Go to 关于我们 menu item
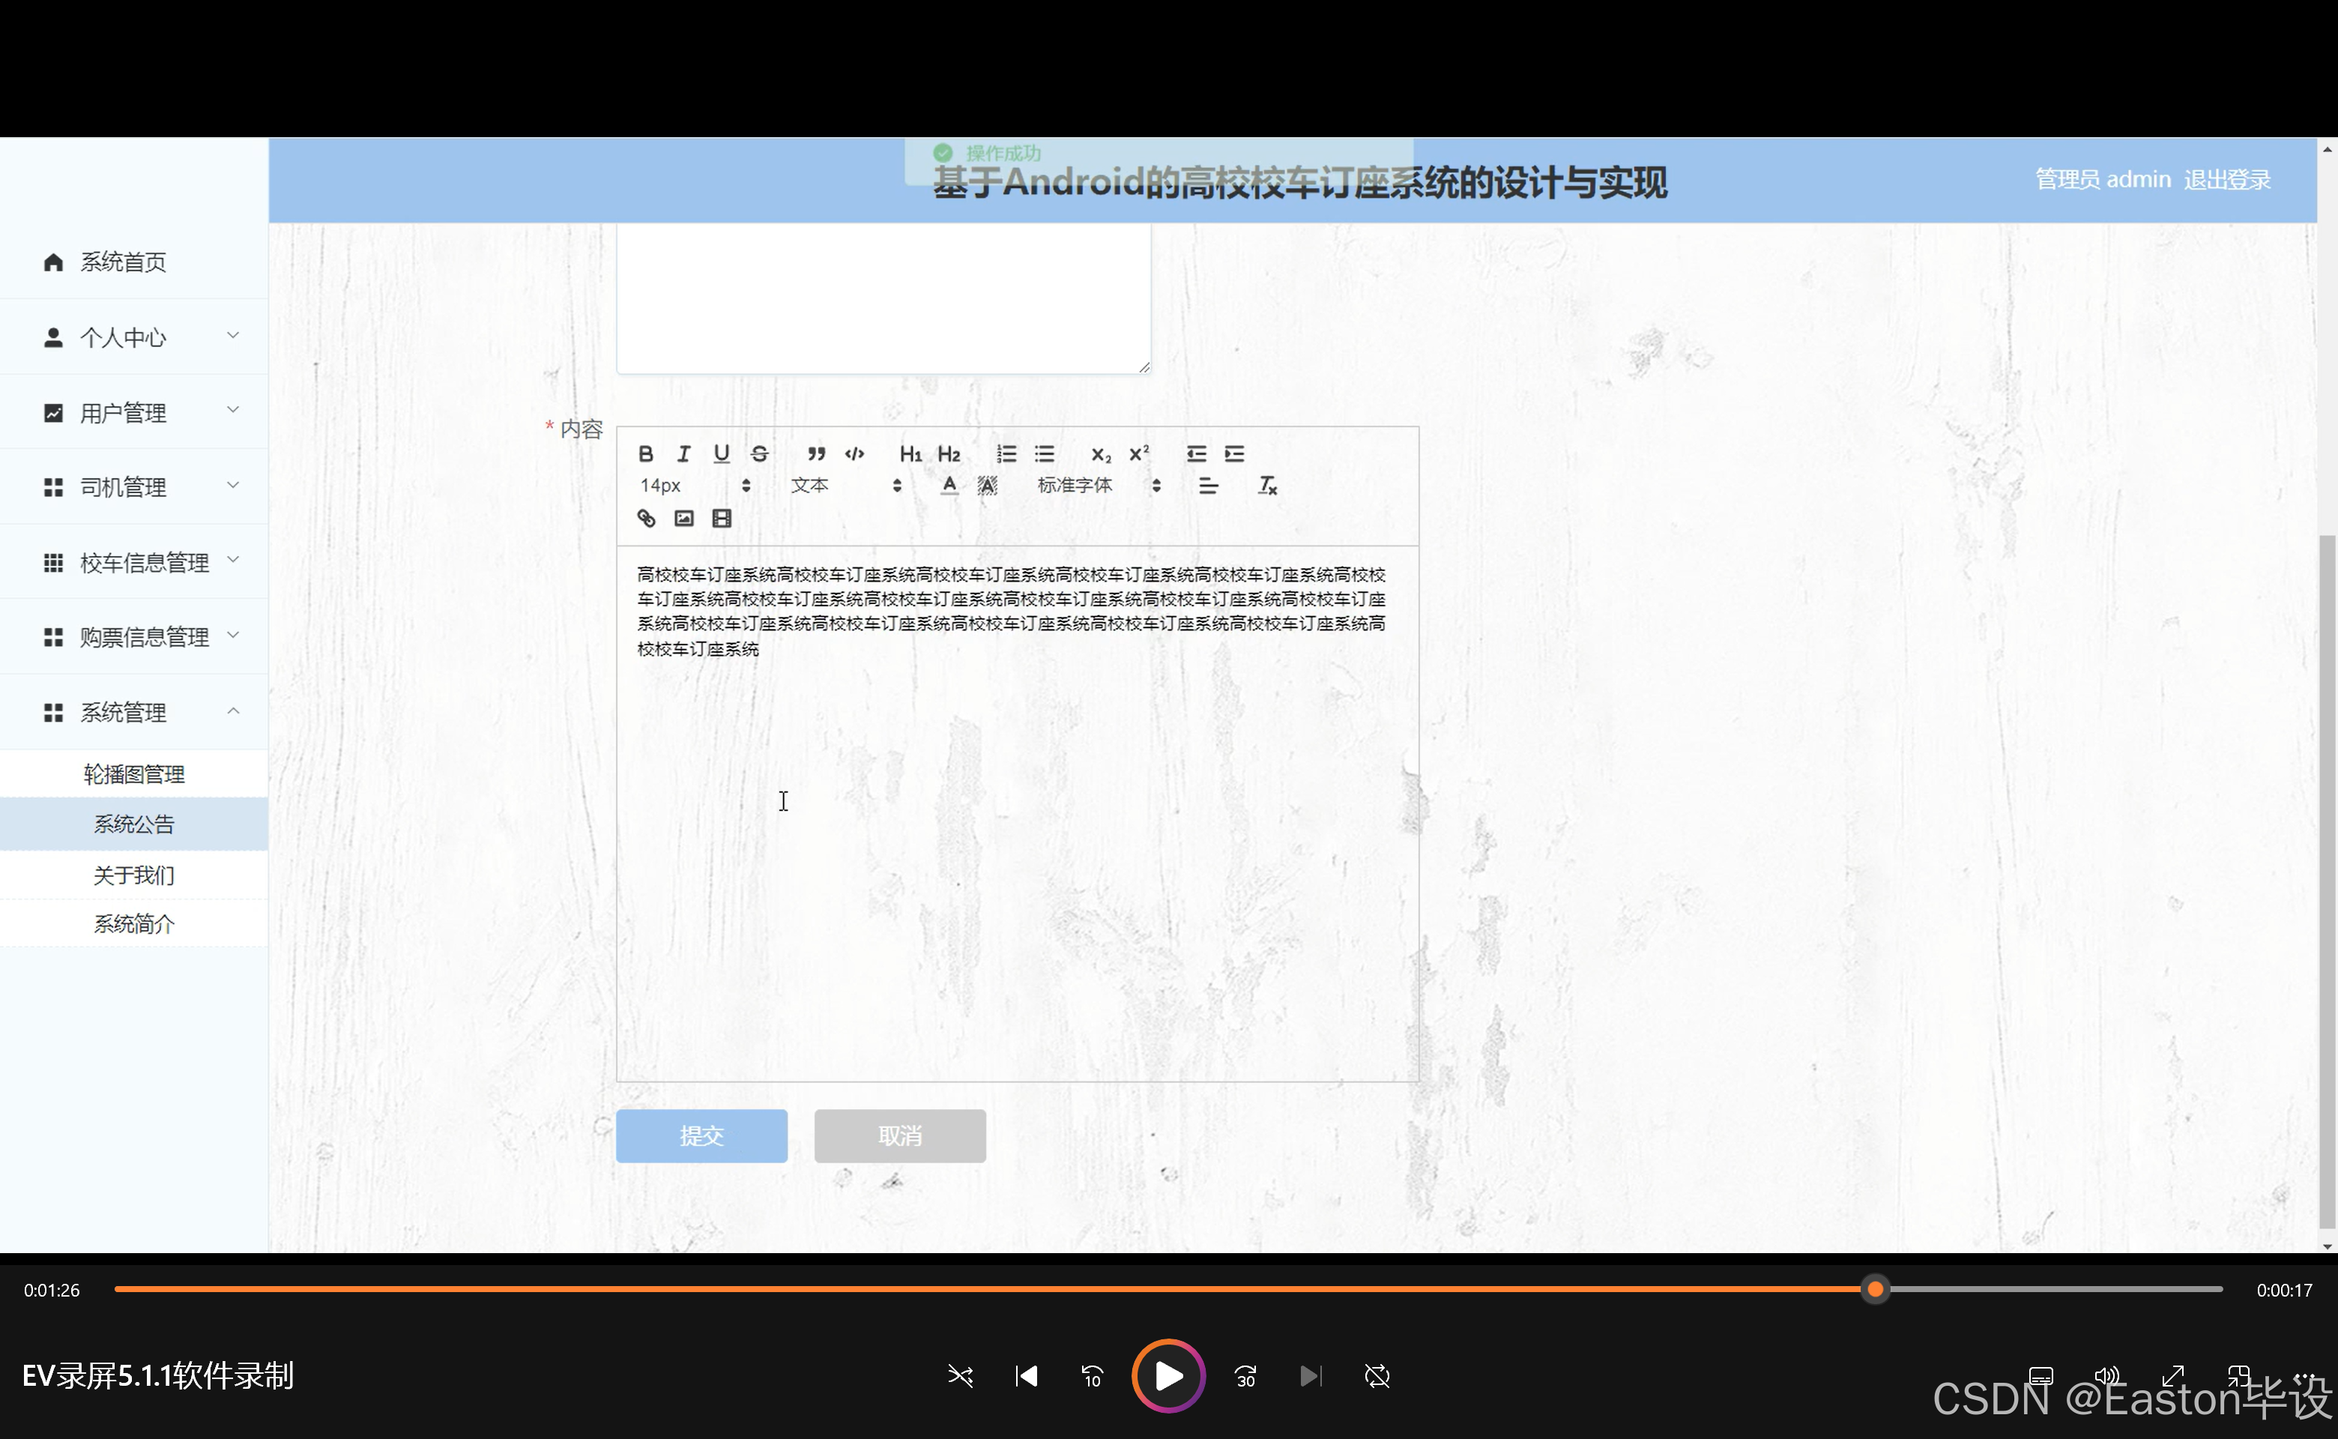The image size is (2338, 1439). pyautogui.click(x=133, y=875)
